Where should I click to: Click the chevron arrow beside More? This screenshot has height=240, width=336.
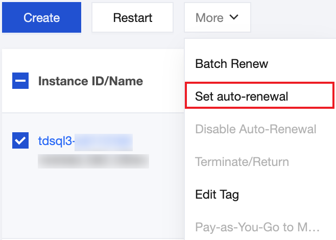234,17
